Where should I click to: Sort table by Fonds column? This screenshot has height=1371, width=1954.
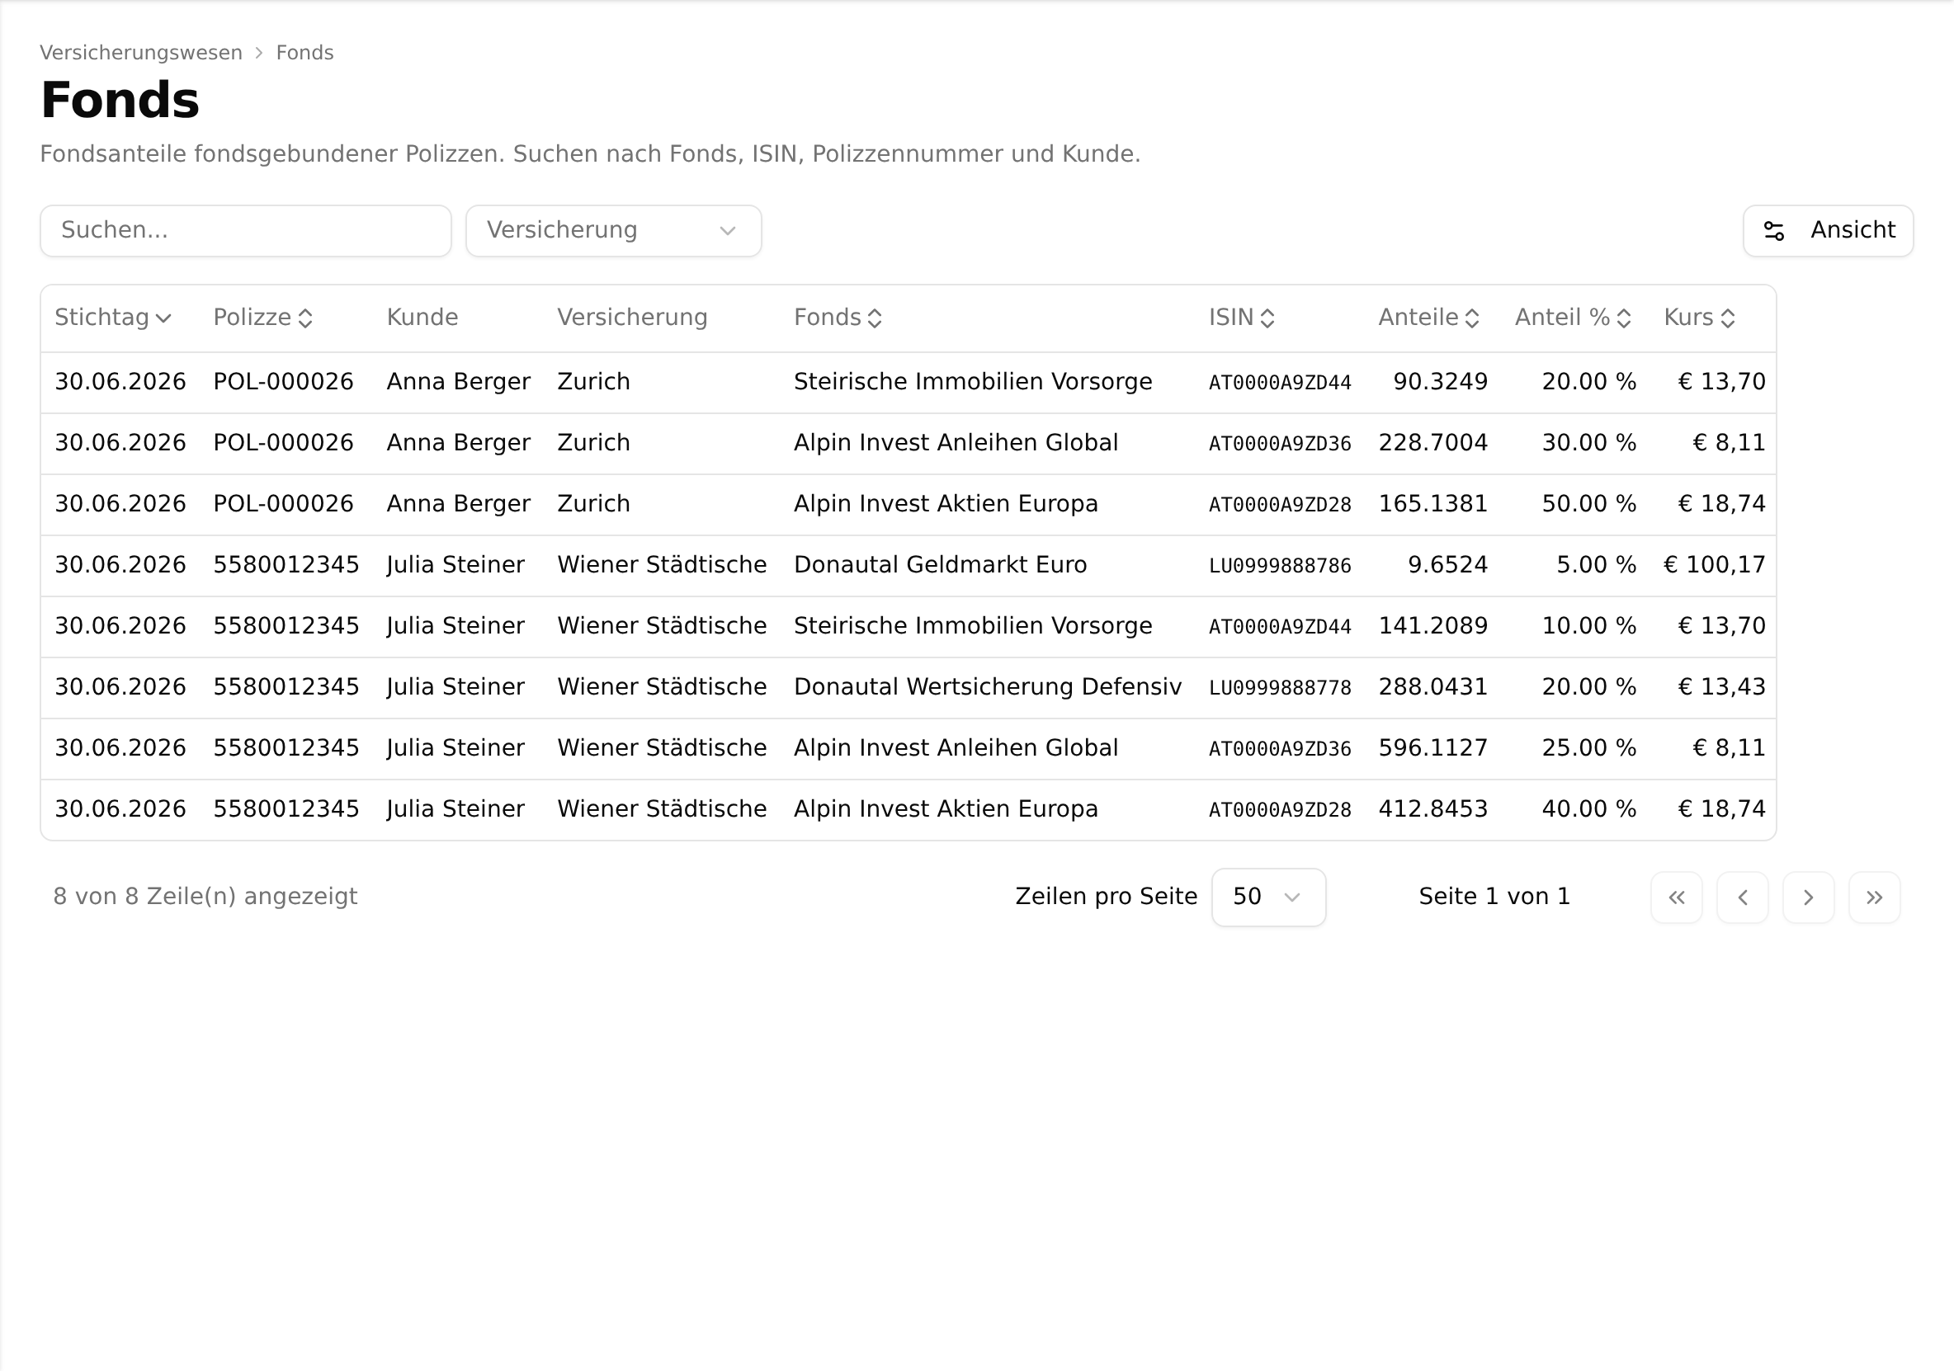838,318
